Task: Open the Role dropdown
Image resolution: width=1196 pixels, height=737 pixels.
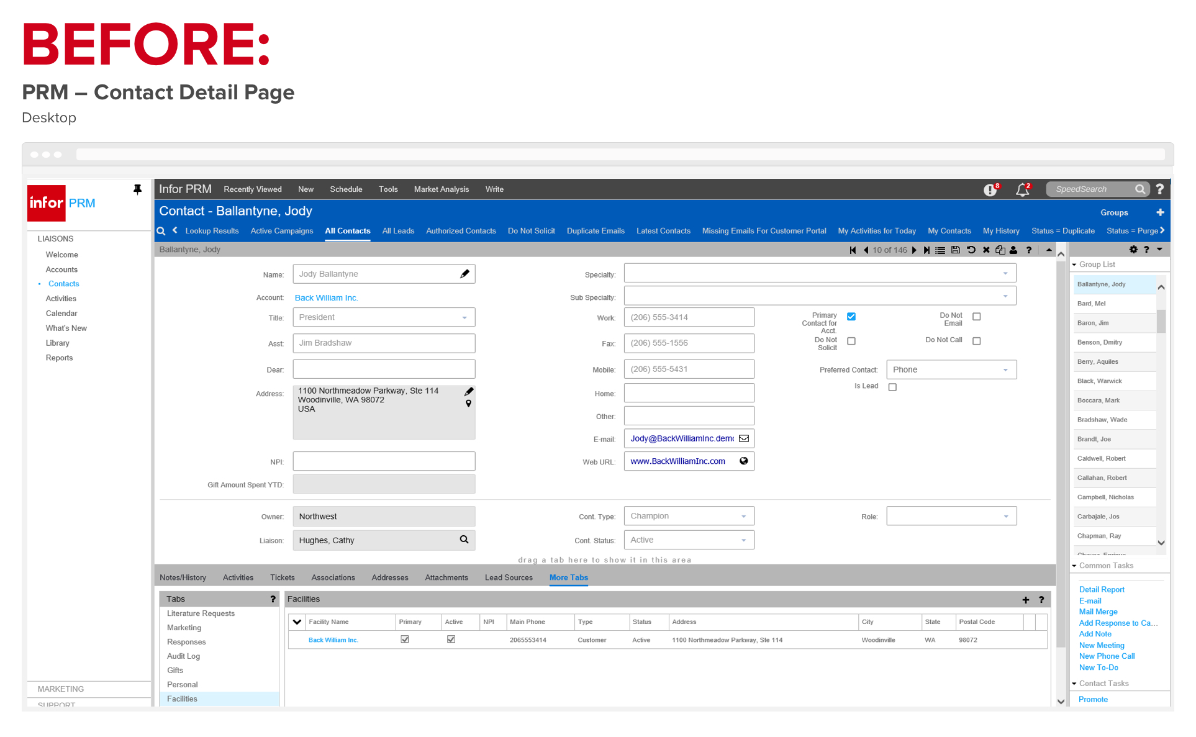Action: [x=951, y=517]
